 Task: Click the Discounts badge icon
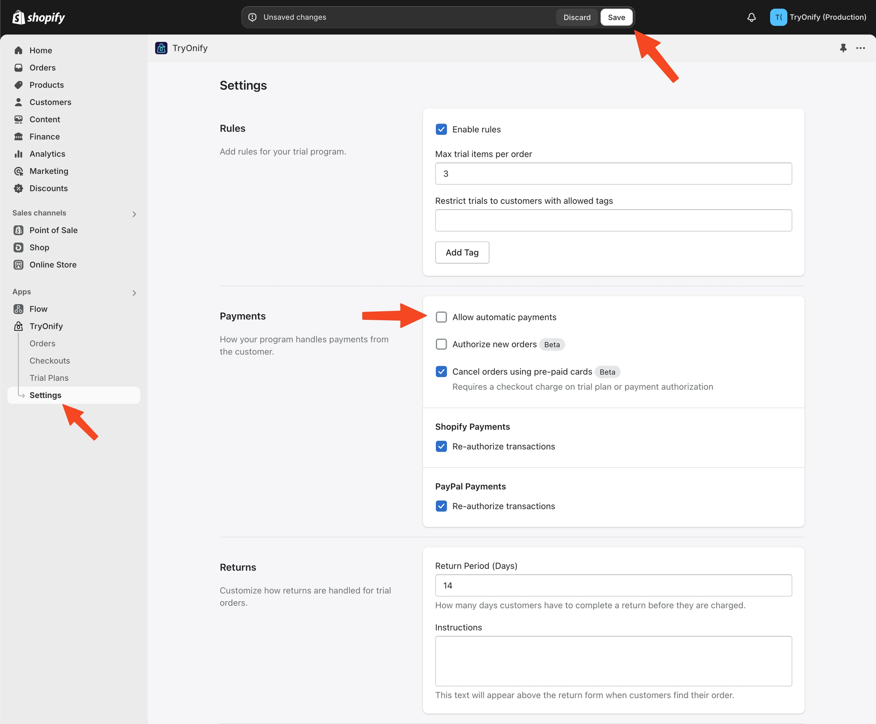point(18,188)
